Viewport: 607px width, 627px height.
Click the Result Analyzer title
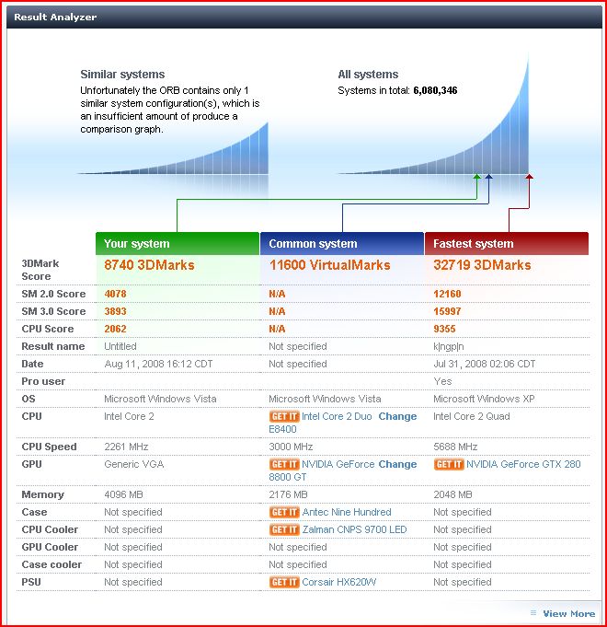coord(55,17)
